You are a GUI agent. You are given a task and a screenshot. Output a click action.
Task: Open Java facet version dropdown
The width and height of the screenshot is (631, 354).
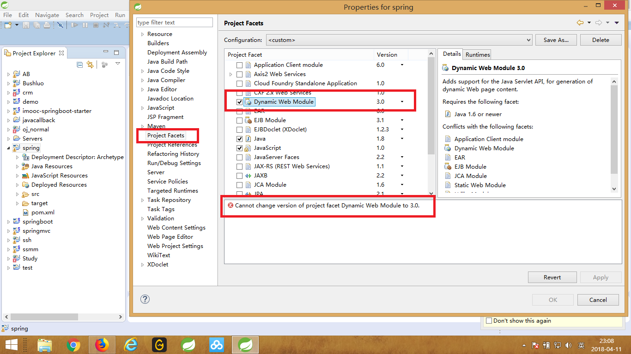tap(402, 138)
